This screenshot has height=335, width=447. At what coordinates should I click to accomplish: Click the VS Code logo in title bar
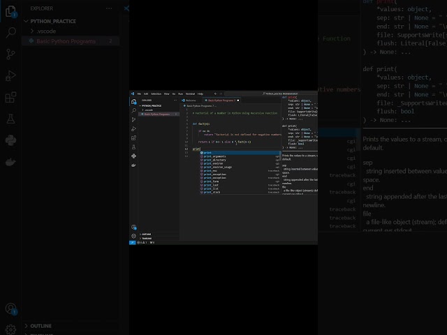(x=133, y=94)
